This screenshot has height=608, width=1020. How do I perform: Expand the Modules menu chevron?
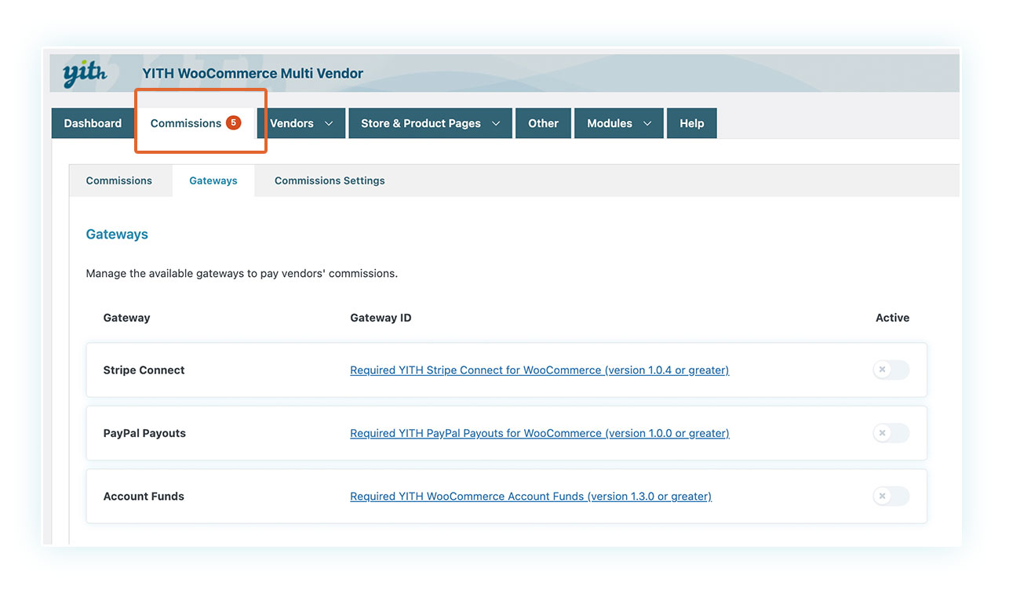pos(647,123)
